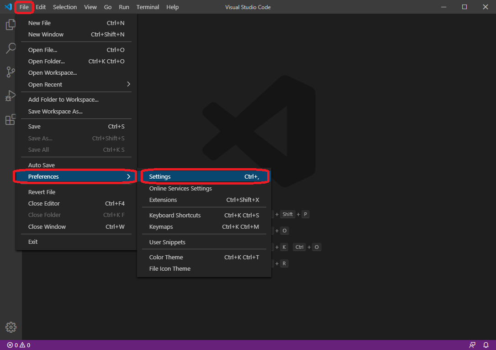Screen dimensions: 496x350
Task: Open the View menu
Action: [x=90, y=7]
